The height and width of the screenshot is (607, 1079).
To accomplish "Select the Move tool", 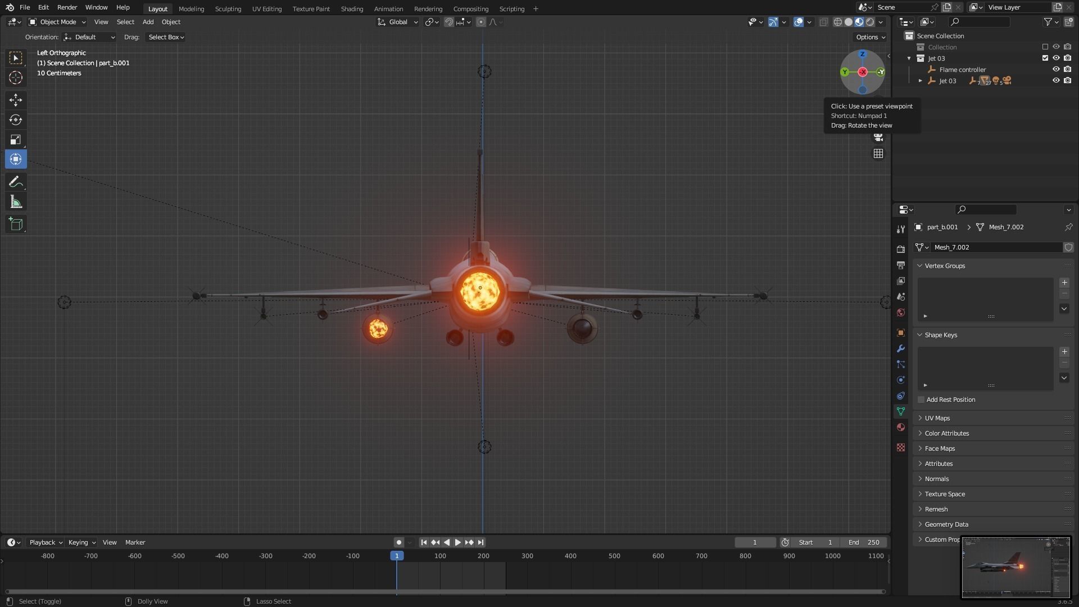I will (16, 100).
